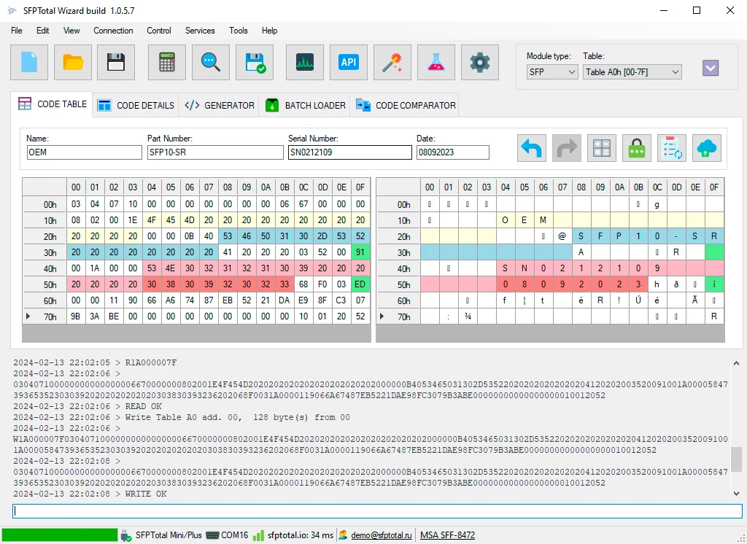Click the READ OK log line
The image size is (747, 544).
(x=88, y=406)
